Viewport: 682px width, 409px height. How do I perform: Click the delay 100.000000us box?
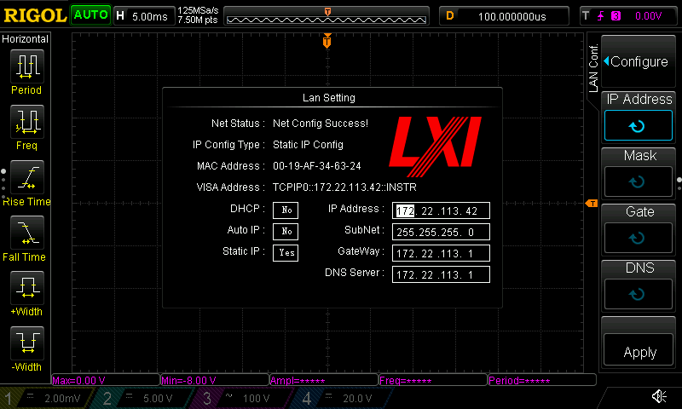(504, 16)
